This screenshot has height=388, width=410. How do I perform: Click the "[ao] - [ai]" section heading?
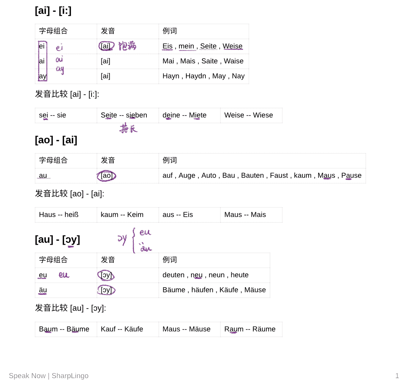(x=56, y=140)
